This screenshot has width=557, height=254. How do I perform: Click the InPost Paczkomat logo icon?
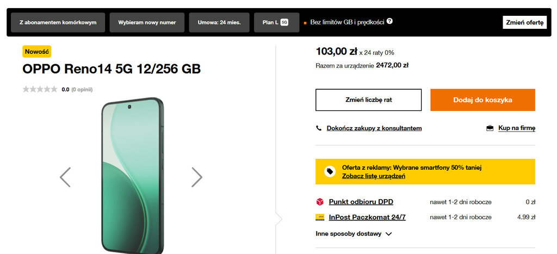tap(320, 217)
